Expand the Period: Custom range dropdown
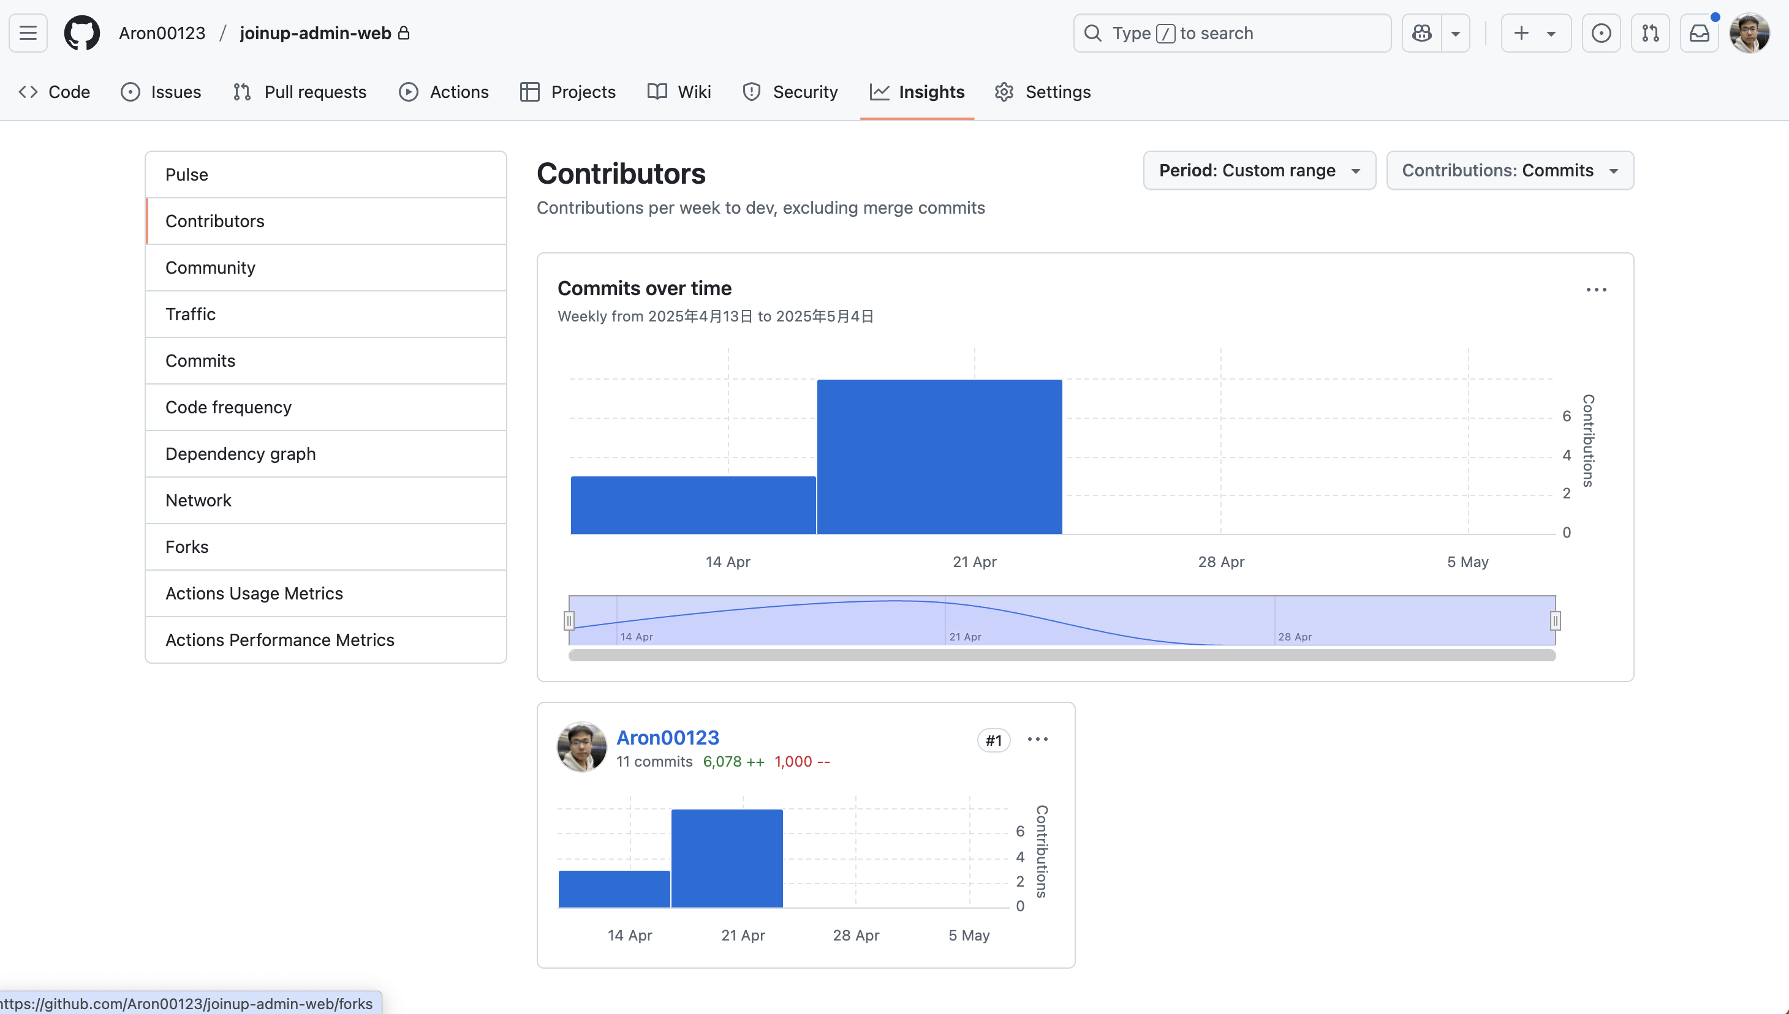This screenshot has height=1014, width=1789. coord(1259,171)
